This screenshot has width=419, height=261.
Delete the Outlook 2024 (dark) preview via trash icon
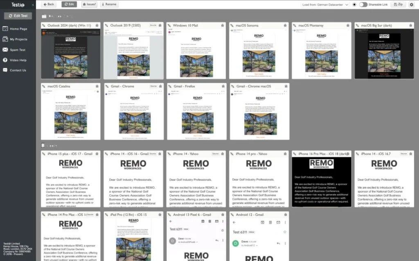tap(97, 25)
